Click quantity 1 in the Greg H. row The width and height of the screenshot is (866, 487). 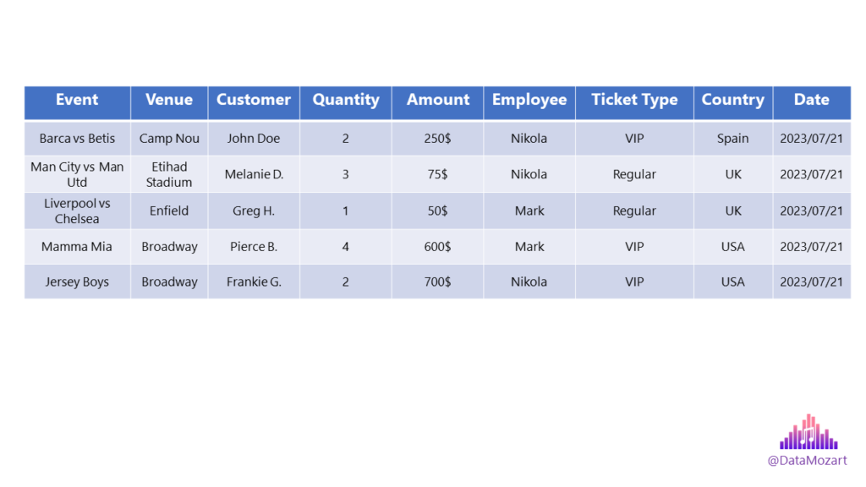(x=346, y=211)
